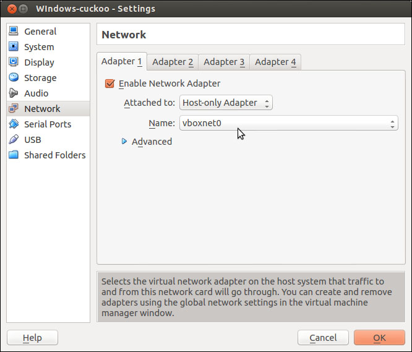The image size is (412, 352).
Task: Click the Storage disk icon
Action: click(14, 77)
